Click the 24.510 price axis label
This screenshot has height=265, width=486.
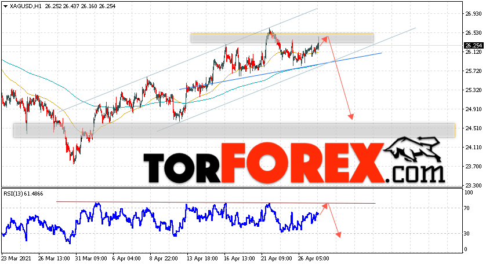474,128
